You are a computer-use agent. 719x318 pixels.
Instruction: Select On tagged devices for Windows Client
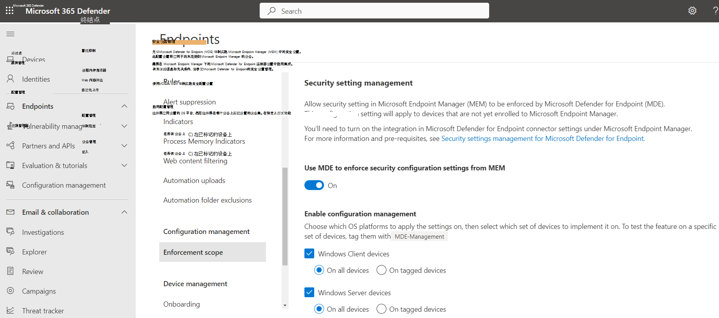pyautogui.click(x=381, y=270)
